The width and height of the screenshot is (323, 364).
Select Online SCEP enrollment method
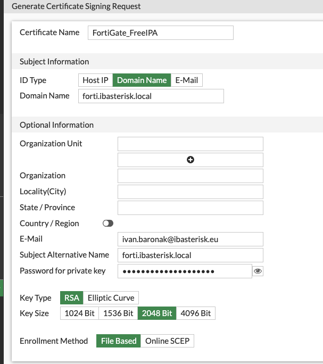pyautogui.click(x=167, y=341)
